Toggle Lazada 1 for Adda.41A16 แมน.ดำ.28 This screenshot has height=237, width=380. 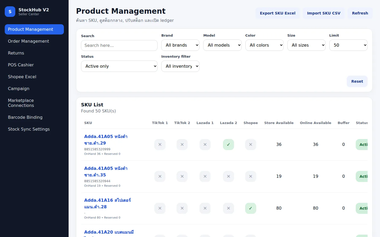click(x=205, y=208)
